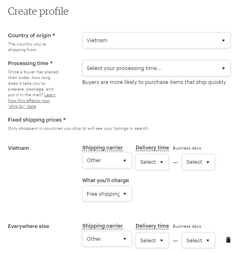Click the Processing time field label
This screenshot has height=253, width=240.
pos(28,63)
